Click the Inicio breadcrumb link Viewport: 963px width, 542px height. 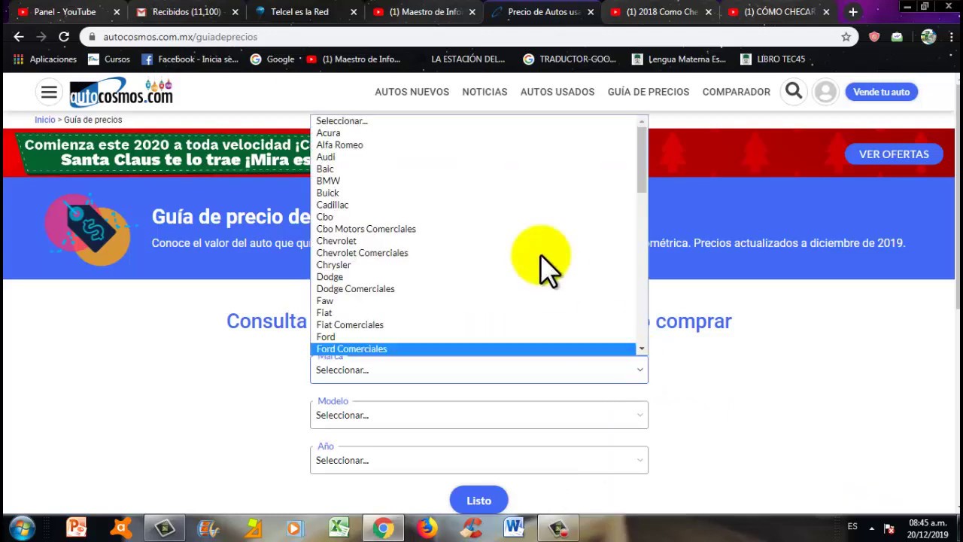(45, 120)
